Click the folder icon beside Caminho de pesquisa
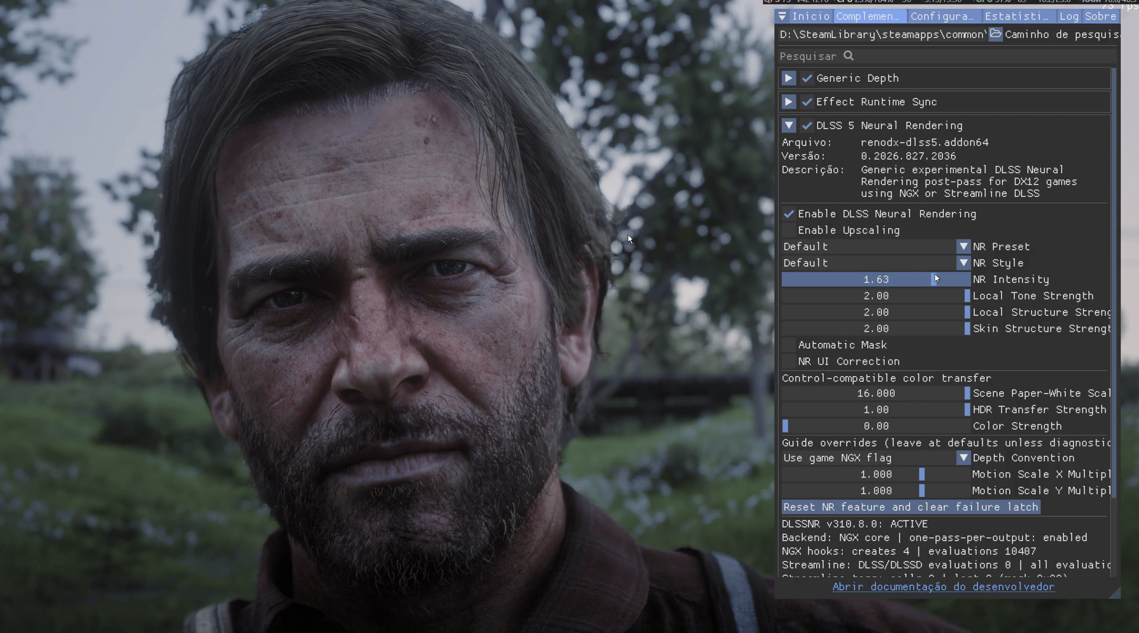The width and height of the screenshot is (1139, 633). tap(995, 34)
